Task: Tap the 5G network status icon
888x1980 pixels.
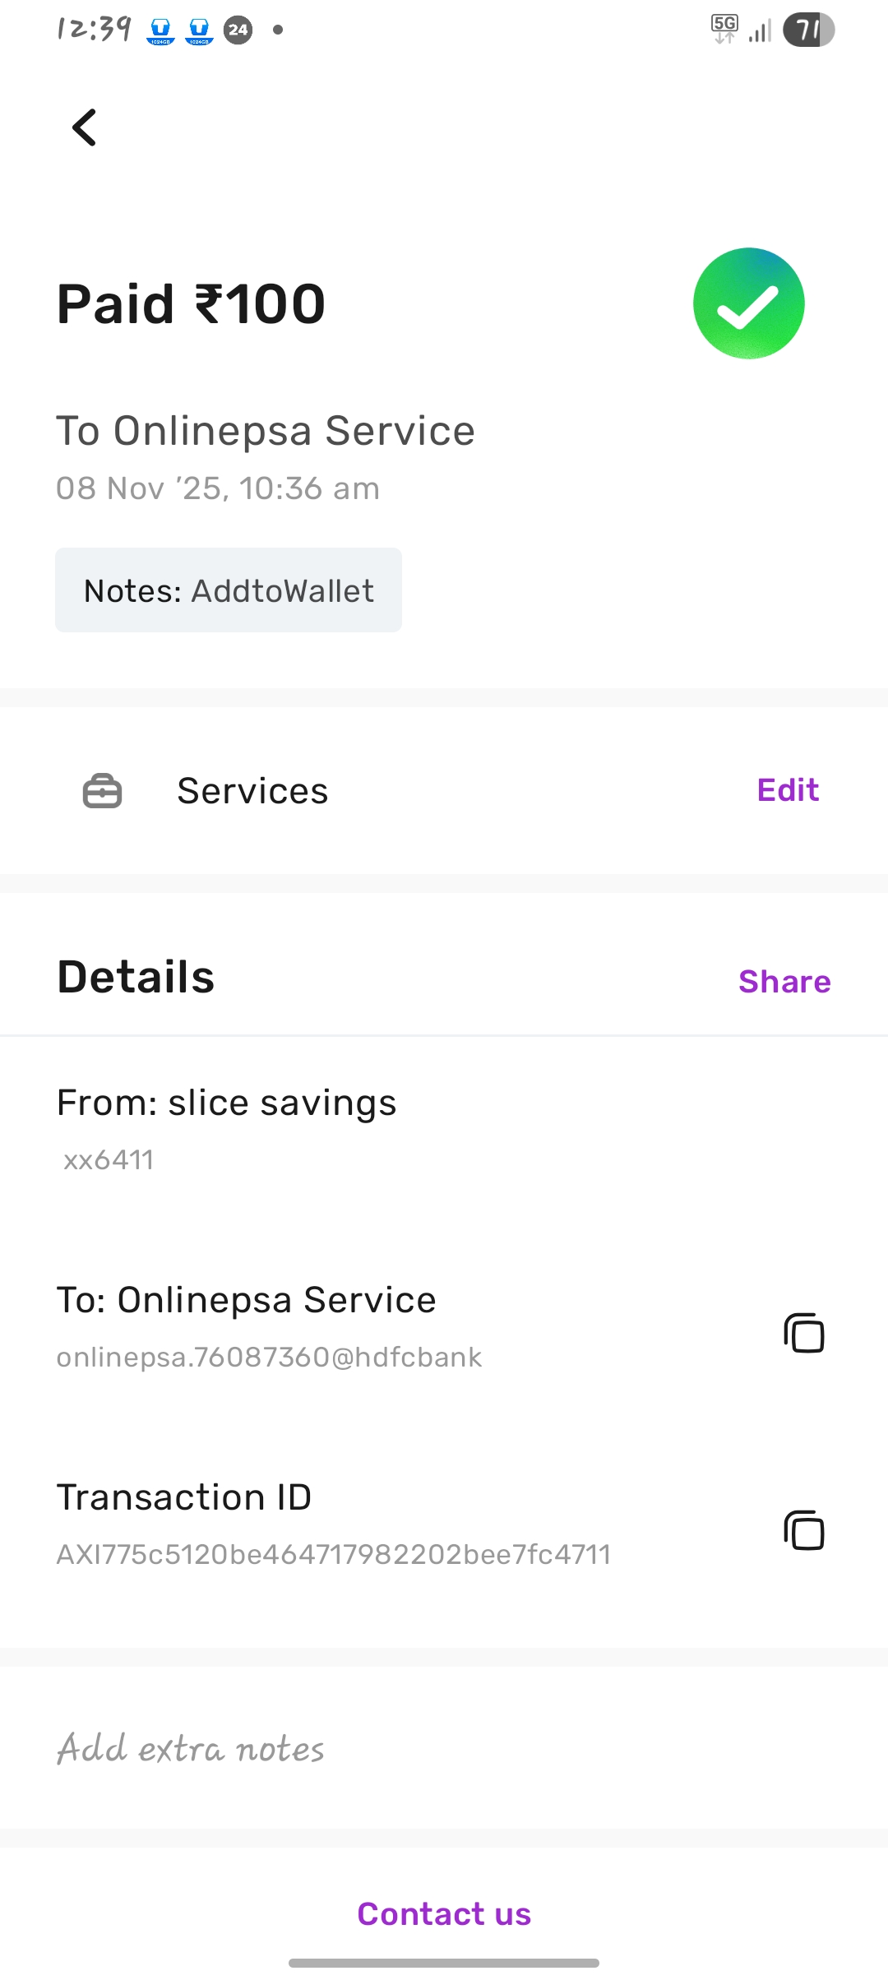Action: pyautogui.click(x=724, y=29)
